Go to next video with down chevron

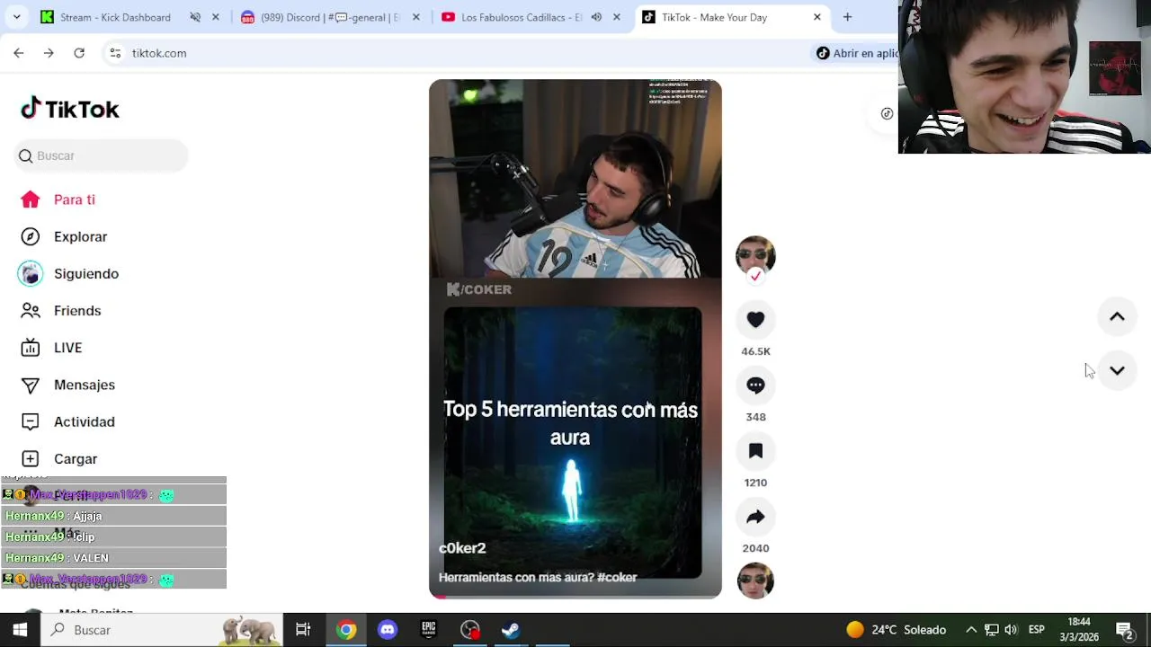tap(1117, 370)
